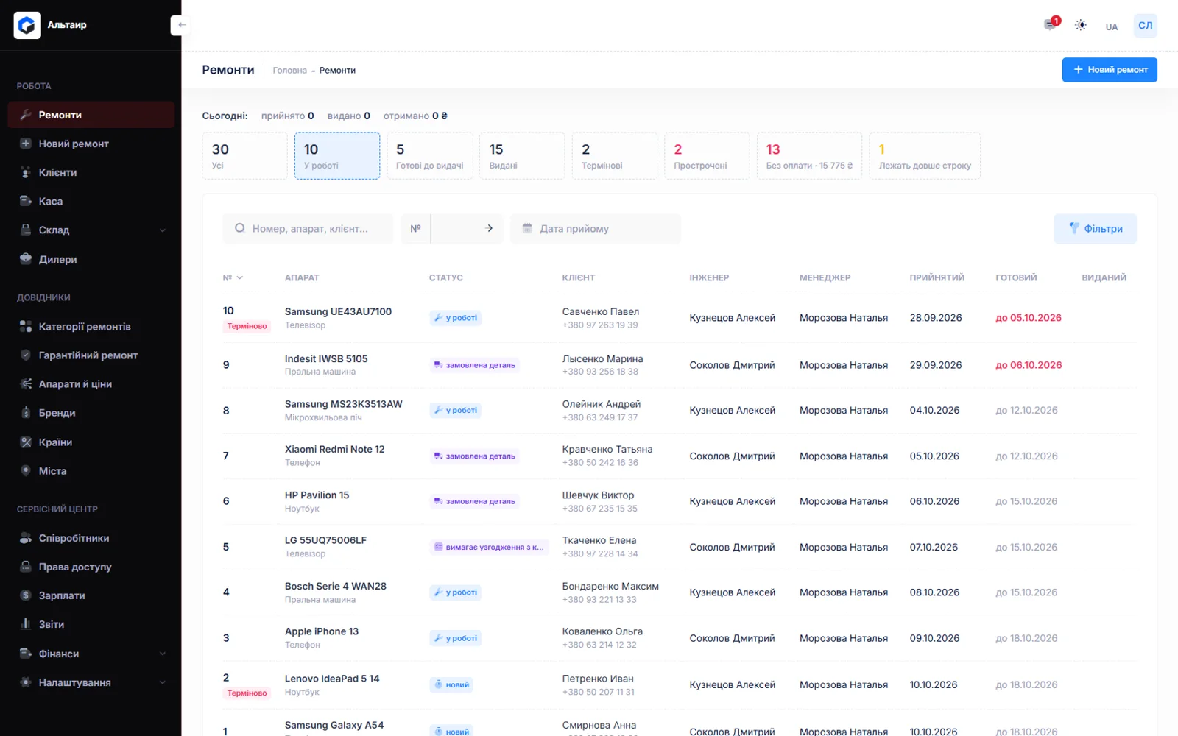Click the Країни sidebar icon
This screenshot has height=736, width=1178.
point(26,442)
